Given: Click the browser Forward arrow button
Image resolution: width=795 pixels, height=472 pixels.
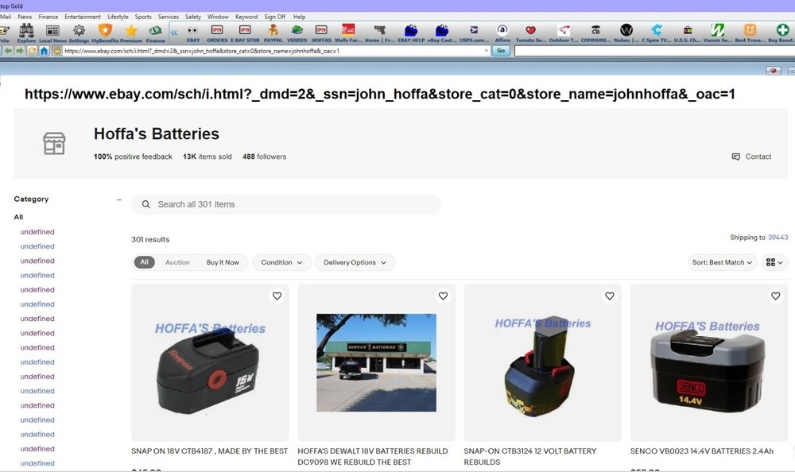Looking at the screenshot, I should 19,51.
